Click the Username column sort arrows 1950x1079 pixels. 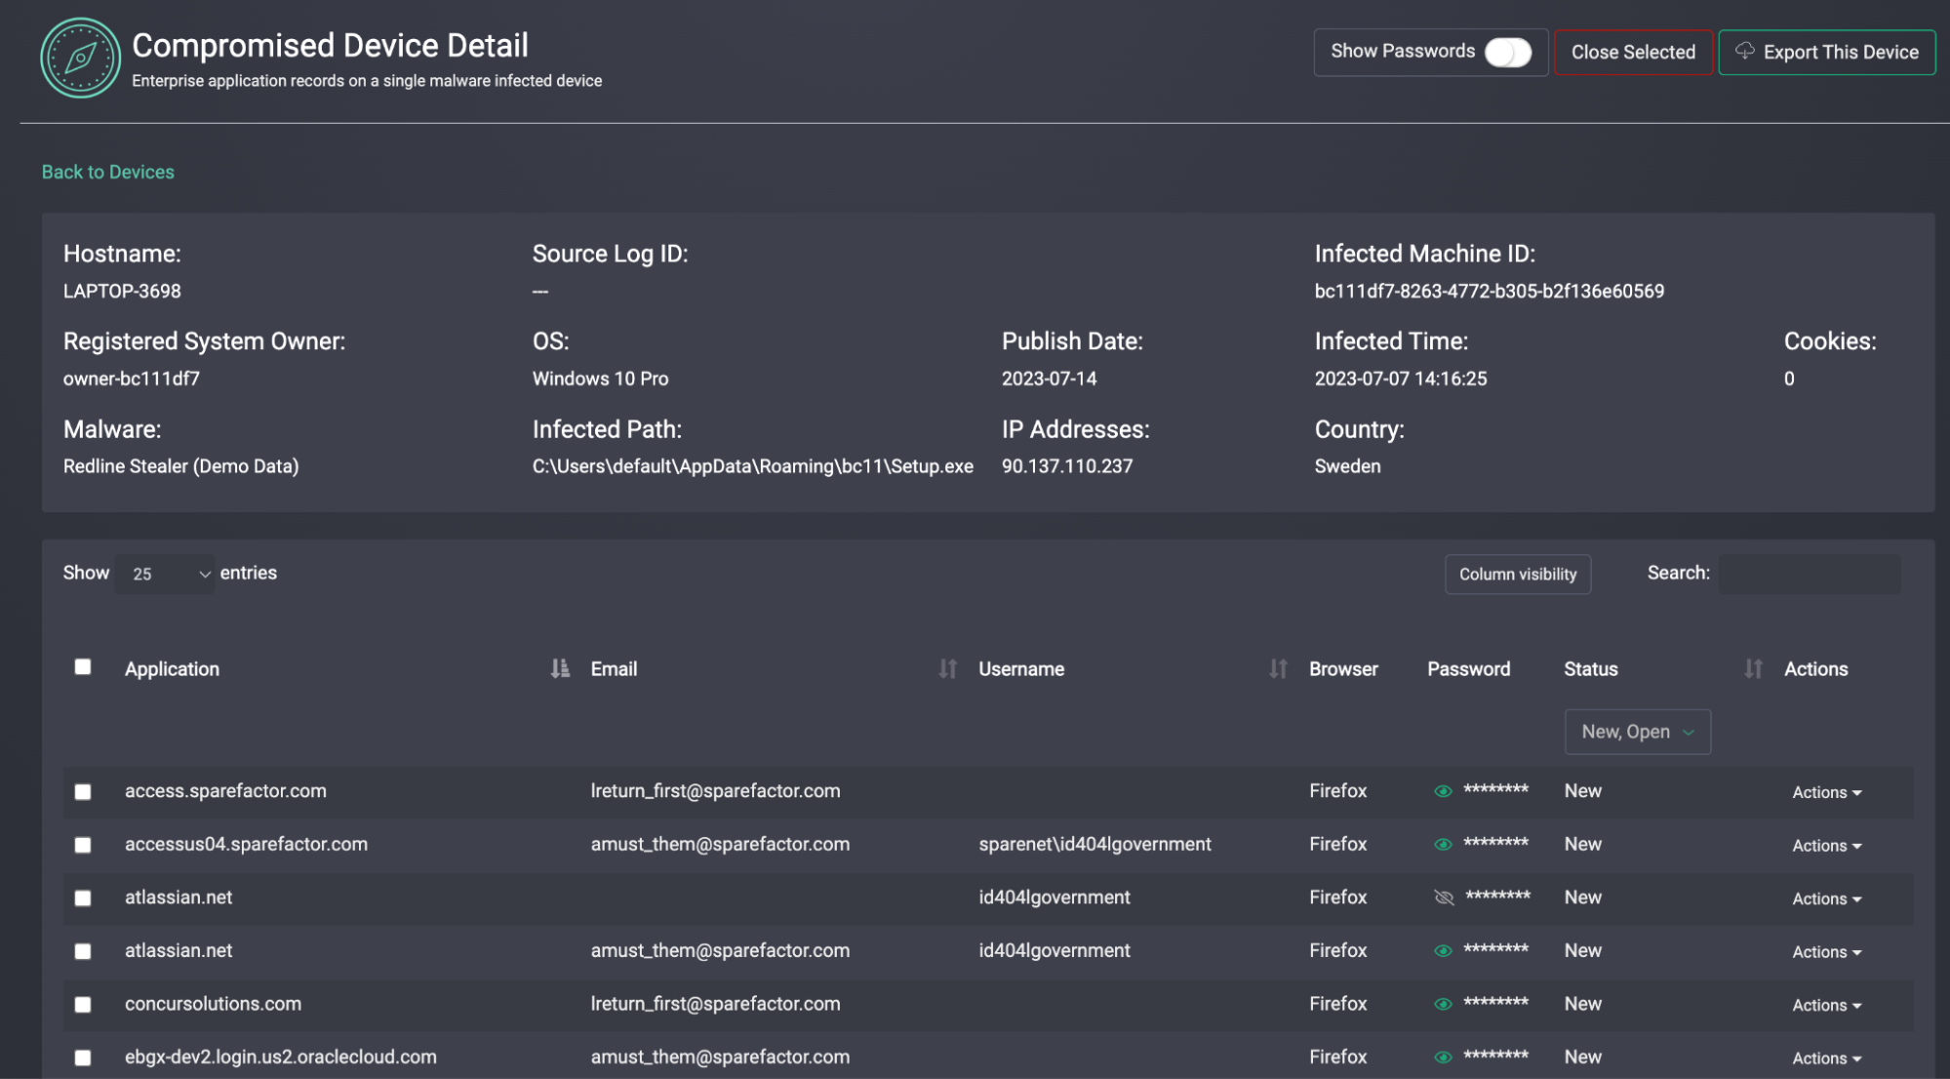(x=1278, y=668)
